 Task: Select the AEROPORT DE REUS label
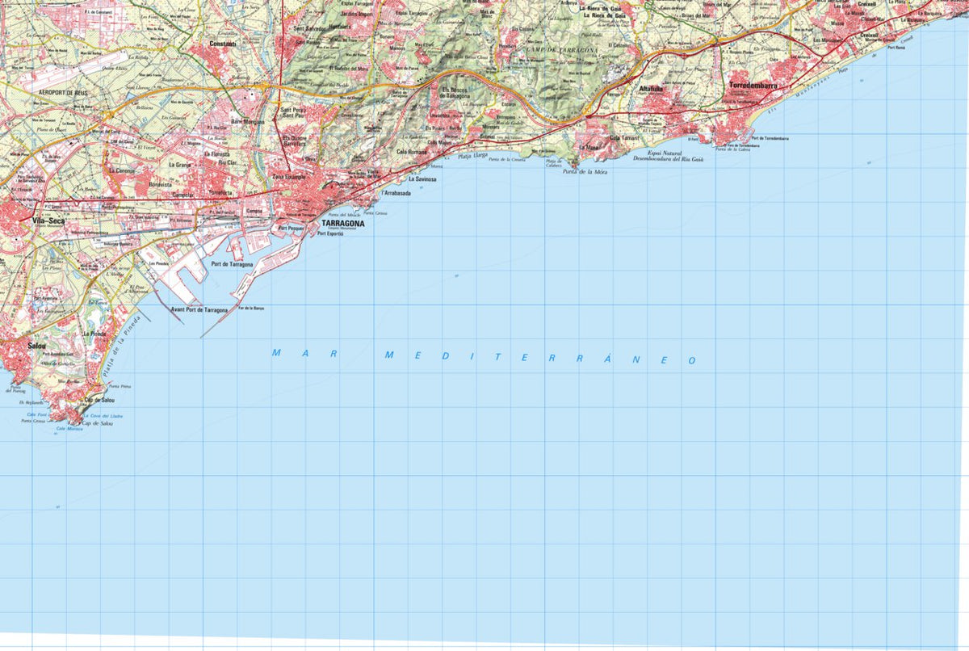coord(63,90)
